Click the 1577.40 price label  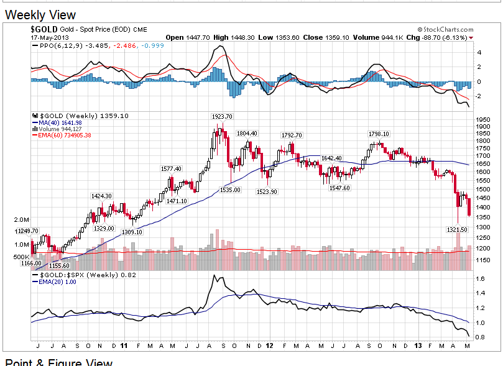click(x=171, y=169)
